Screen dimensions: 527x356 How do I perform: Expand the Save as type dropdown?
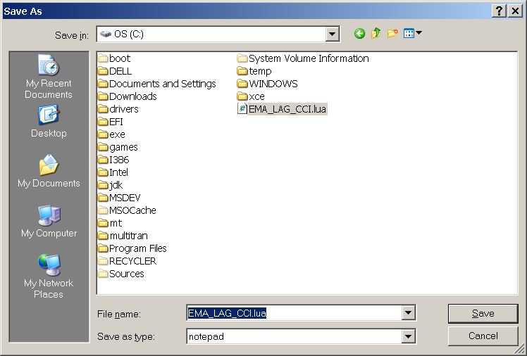click(408, 336)
